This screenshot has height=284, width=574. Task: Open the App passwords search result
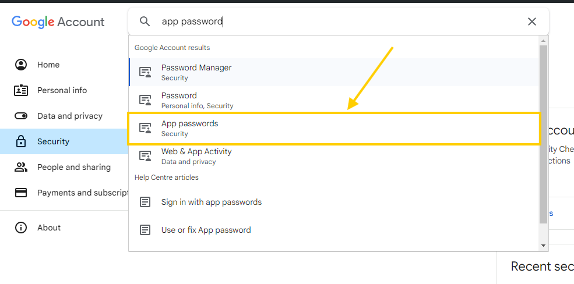pyautogui.click(x=334, y=128)
